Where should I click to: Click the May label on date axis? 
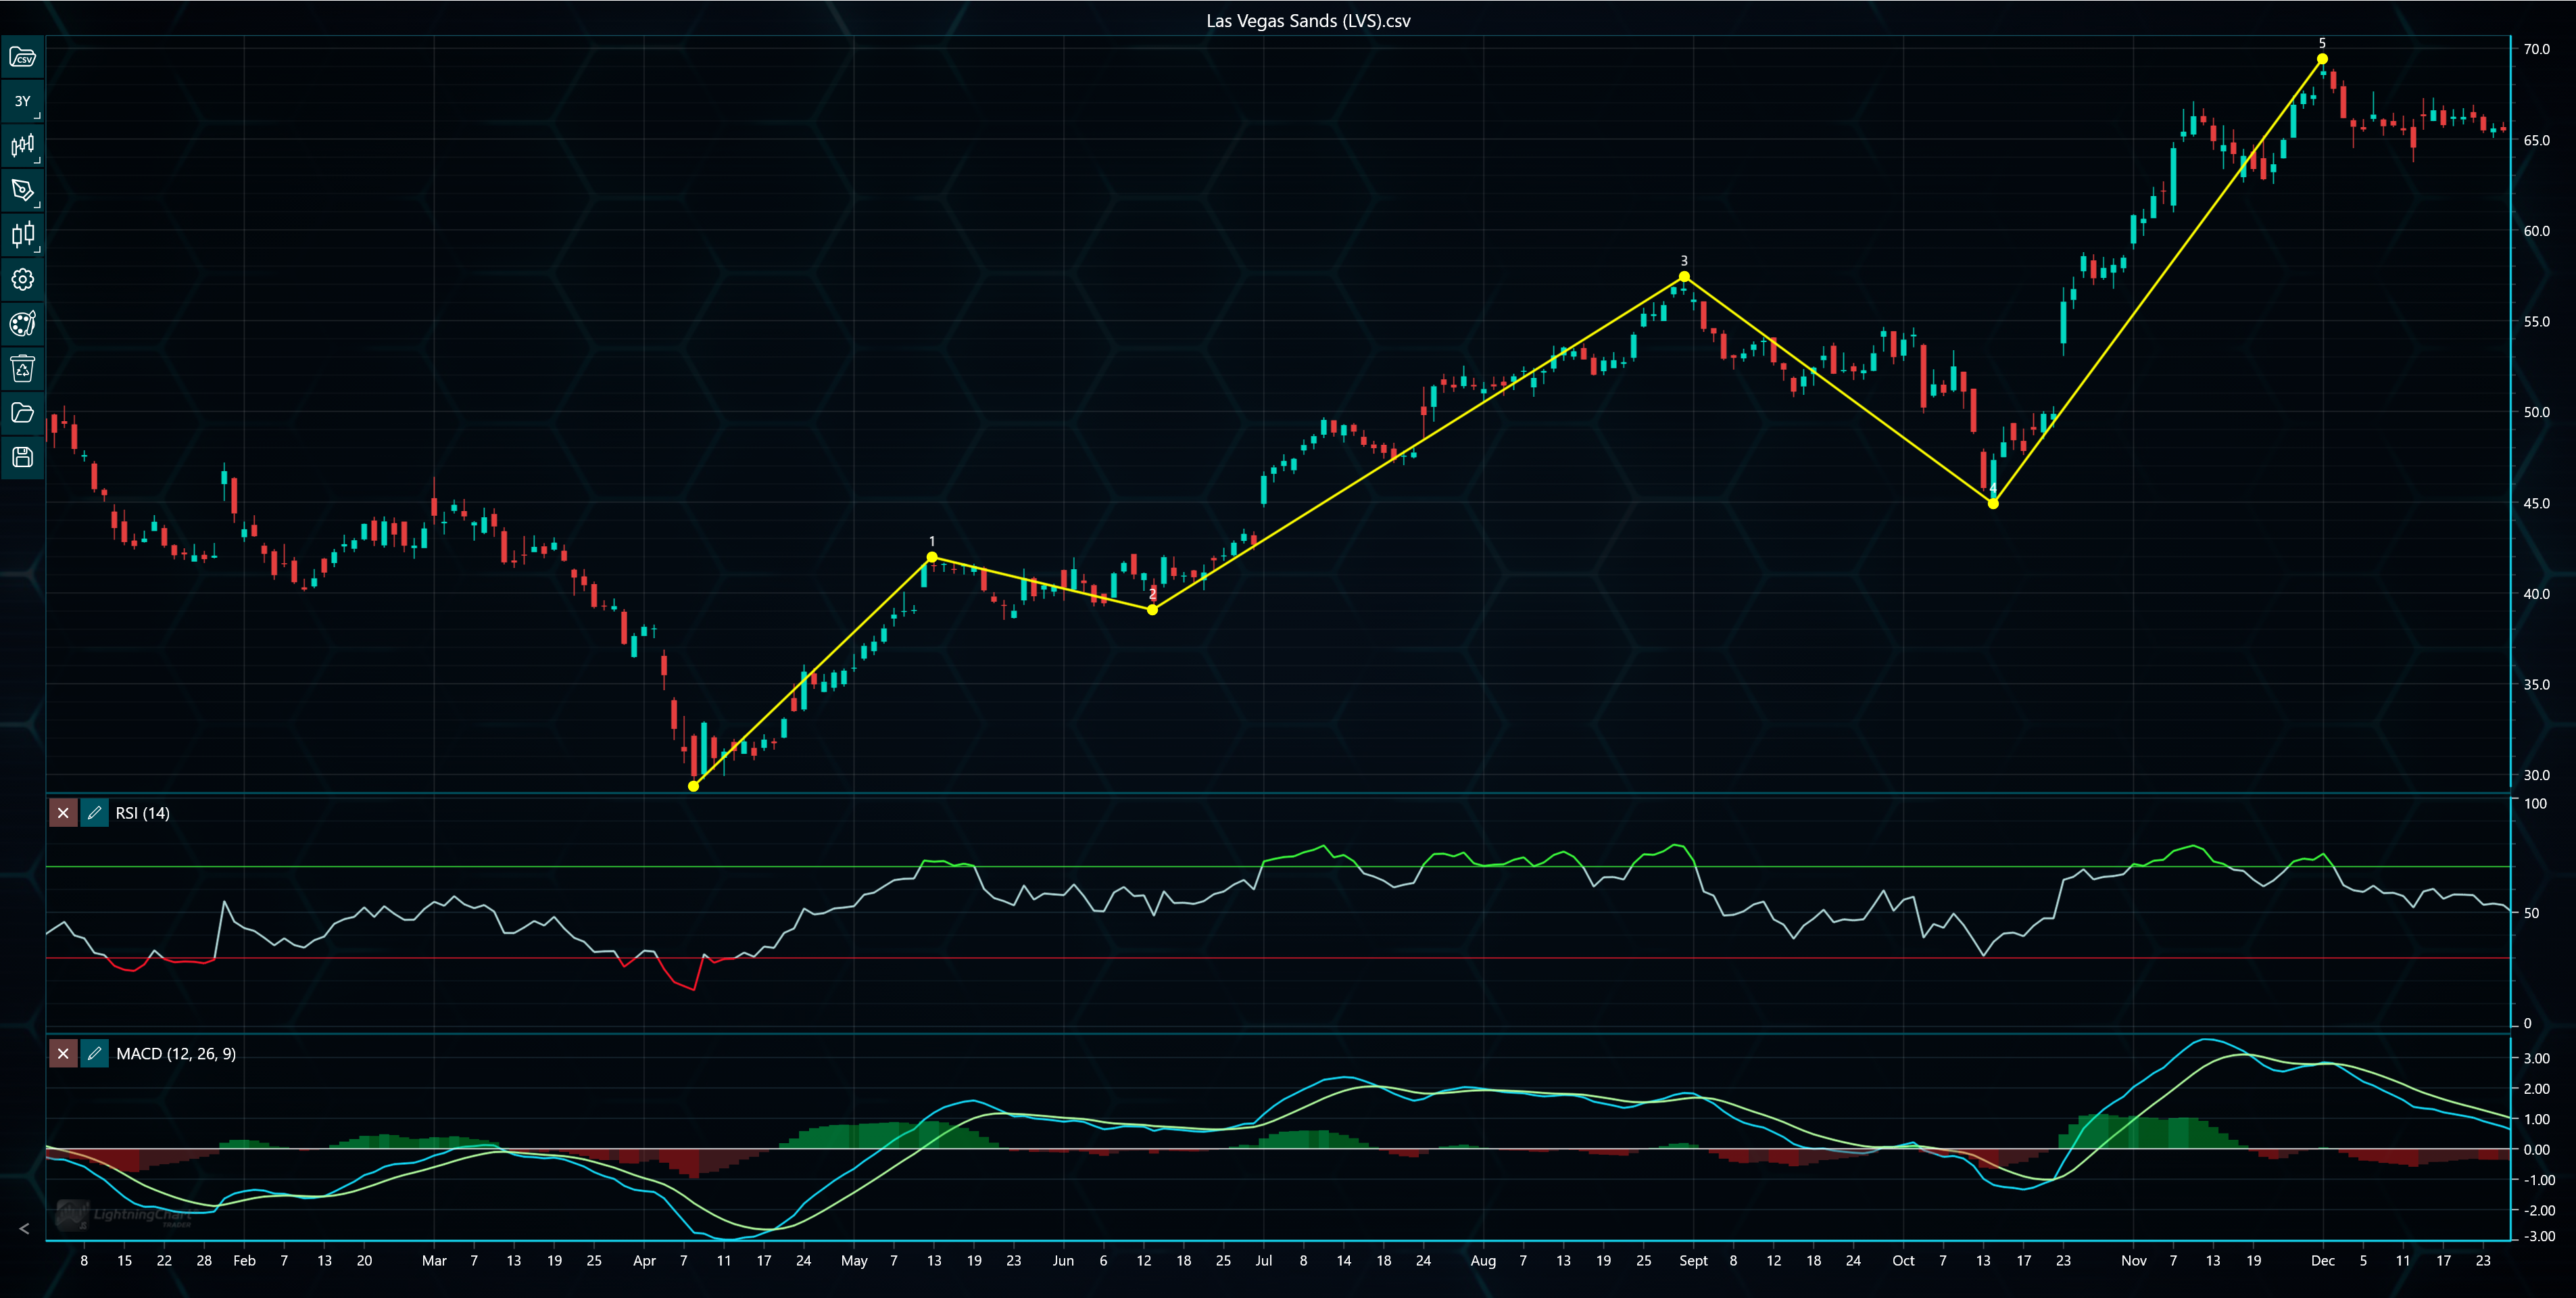854,1261
